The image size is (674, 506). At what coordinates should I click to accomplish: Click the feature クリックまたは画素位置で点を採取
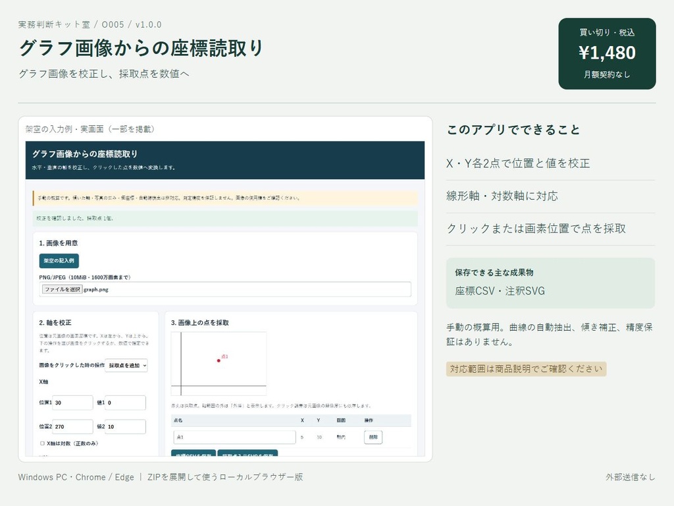[536, 229]
